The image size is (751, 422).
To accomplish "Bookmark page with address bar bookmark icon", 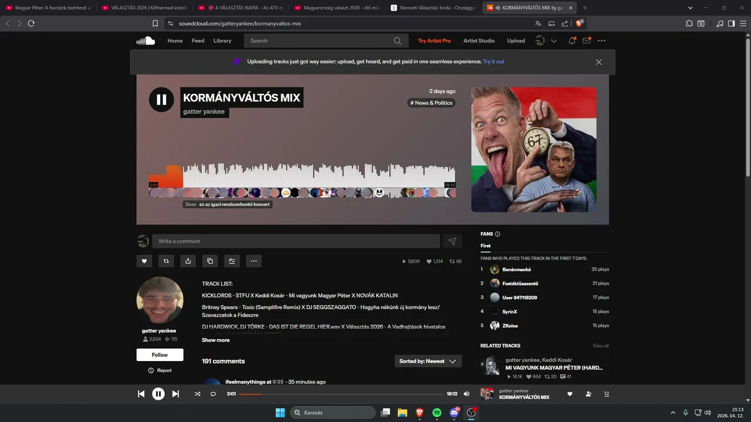I will click(x=155, y=23).
